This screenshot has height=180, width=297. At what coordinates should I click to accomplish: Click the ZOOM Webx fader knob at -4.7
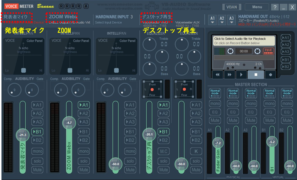click(x=69, y=123)
